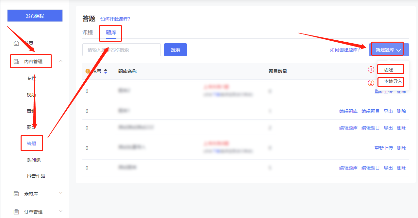This screenshot has width=418, height=218.
Task: Click 删除 in the last table row
Action: pos(401,168)
